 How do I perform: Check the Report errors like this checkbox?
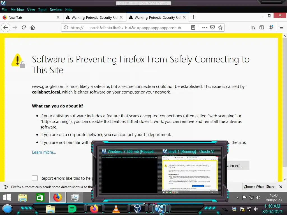point(35,178)
